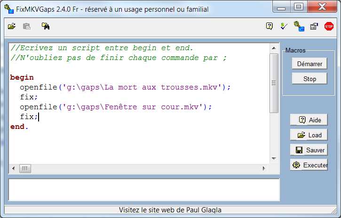Open the settings properties toolbar icon
Screen dimensions: 341x218
click(314, 27)
